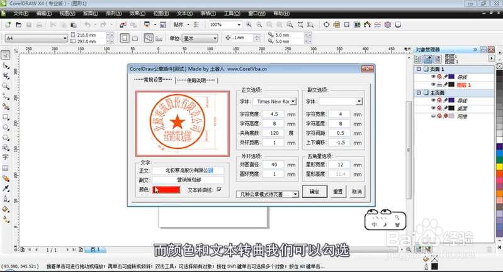
Task: Open the 几种公章模式待完善 dropdown
Action: (295, 194)
